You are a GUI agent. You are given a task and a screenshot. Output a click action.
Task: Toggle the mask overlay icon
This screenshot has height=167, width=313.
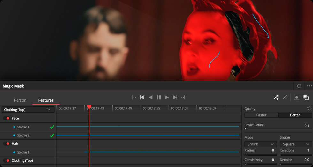(297, 98)
